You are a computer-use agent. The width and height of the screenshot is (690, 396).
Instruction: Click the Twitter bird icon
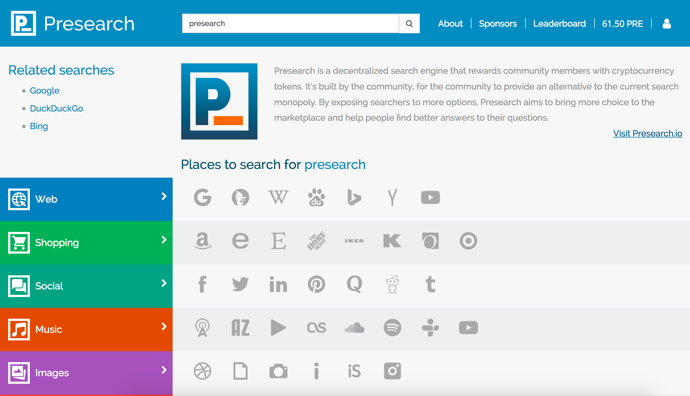click(240, 284)
